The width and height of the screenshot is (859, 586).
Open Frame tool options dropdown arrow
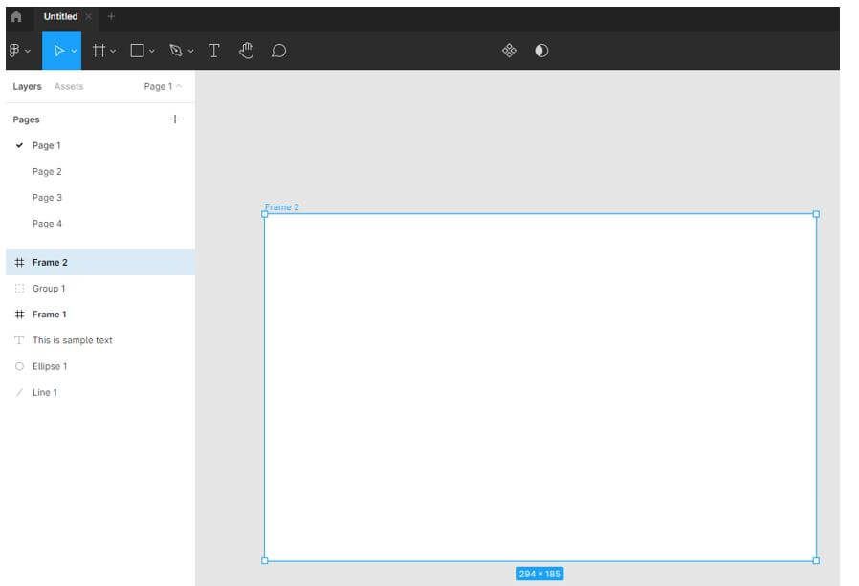pyautogui.click(x=113, y=51)
